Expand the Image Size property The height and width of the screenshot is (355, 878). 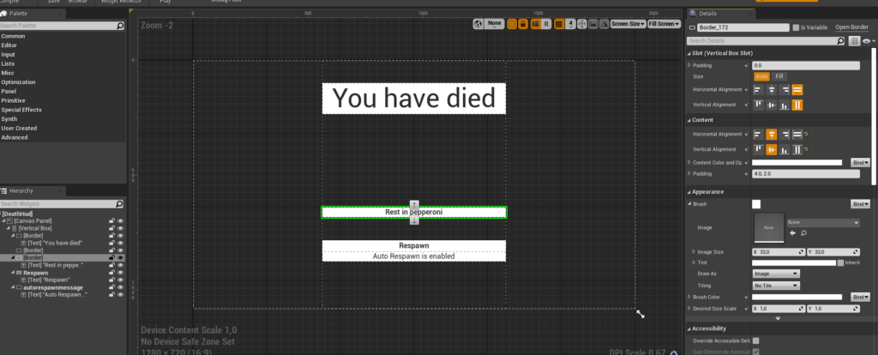click(x=695, y=252)
